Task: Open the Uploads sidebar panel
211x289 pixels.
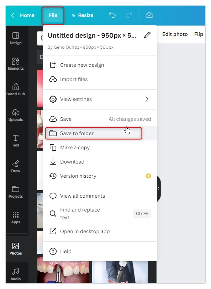Action: pyautogui.click(x=16, y=115)
